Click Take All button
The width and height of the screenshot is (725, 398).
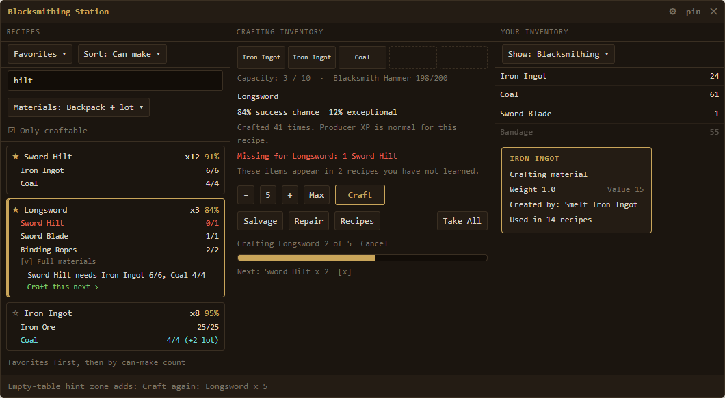(x=462, y=221)
